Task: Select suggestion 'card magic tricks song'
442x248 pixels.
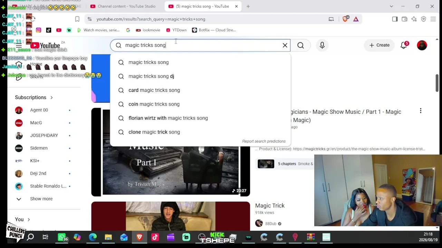Action: [x=200, y=90]
